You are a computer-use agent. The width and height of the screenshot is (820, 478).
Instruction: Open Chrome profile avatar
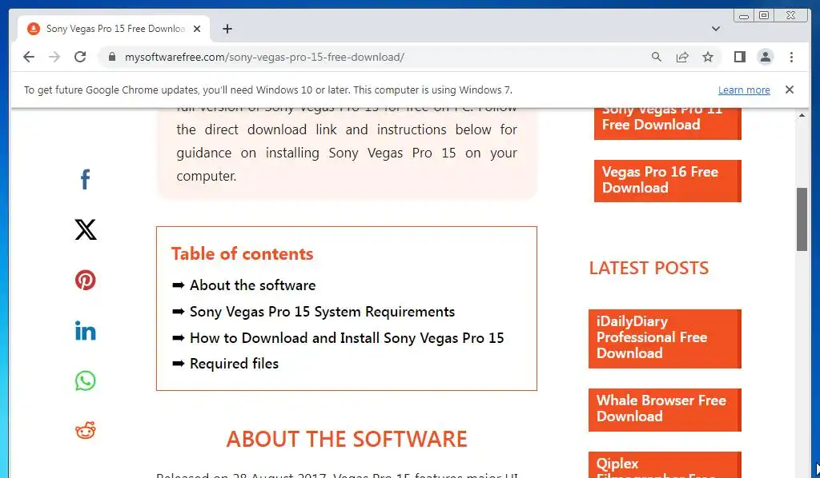[x=765, y=57]
